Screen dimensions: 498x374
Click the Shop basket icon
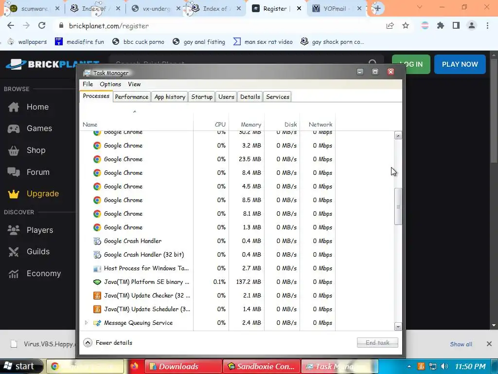[14, 150]
